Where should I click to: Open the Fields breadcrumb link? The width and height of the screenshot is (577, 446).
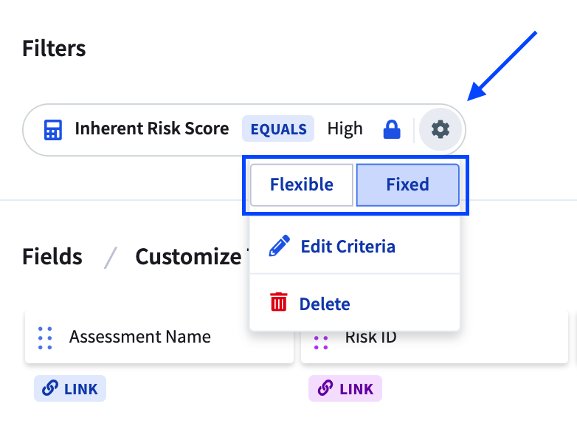tap(52, 257)
